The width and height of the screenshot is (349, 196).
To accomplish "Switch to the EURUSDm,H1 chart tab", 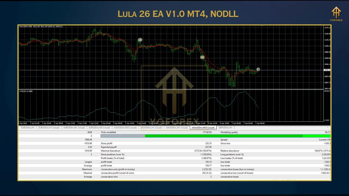I will (x=28, y=127).
